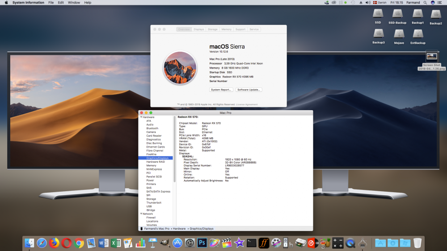
Task: Launch Calculator from the dock
Action: pyautogui.click(x=338, y=243)
